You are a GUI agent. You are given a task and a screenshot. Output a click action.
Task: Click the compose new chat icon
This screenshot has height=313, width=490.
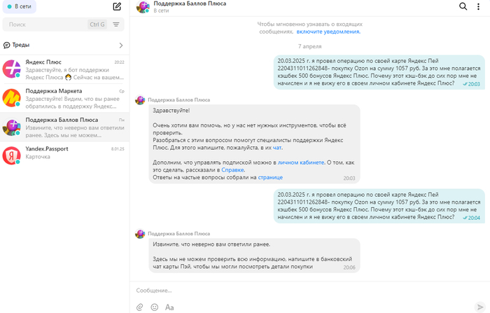pos(117,7)
